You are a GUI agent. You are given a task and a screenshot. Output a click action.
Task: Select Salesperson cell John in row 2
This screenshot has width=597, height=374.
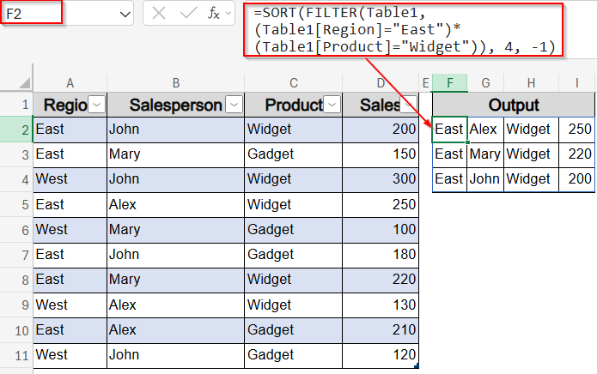click(175, 130)
